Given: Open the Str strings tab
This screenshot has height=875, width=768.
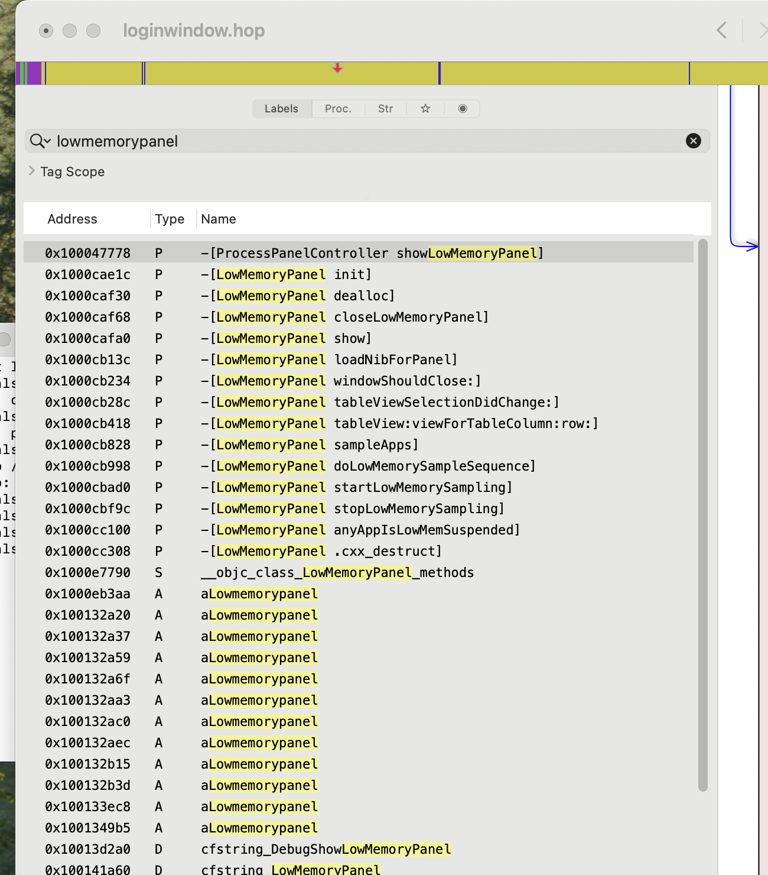Looking at the screenshot, I should click(x=385, y=109).
